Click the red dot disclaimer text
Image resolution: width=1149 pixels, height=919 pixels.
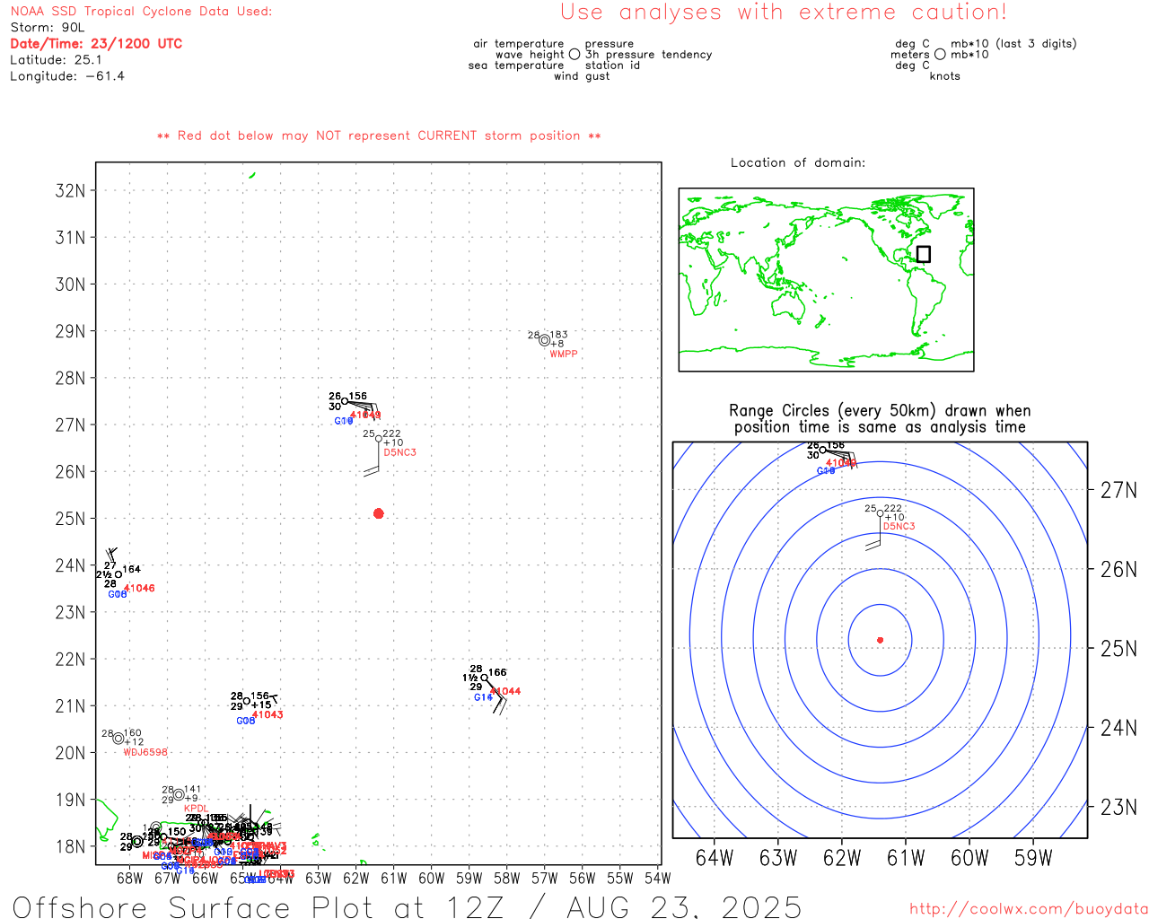point(379,136)
